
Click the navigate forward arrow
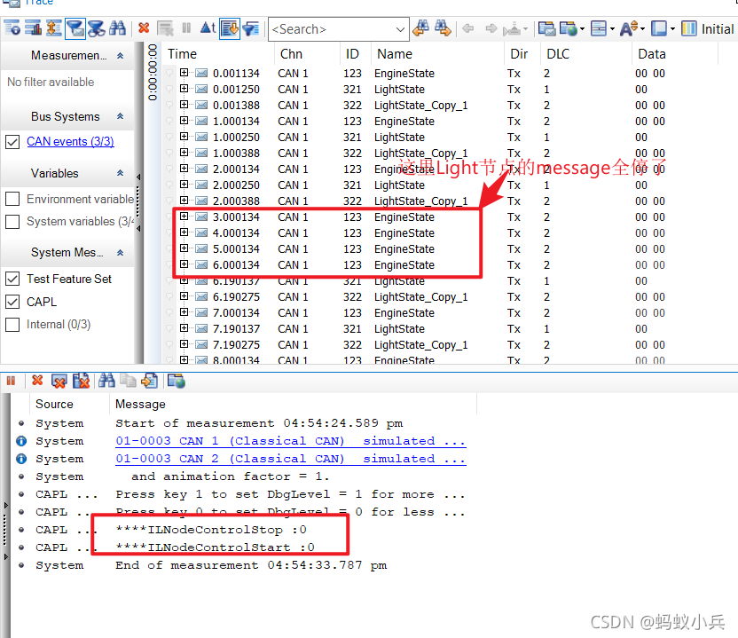coord(491,28)
